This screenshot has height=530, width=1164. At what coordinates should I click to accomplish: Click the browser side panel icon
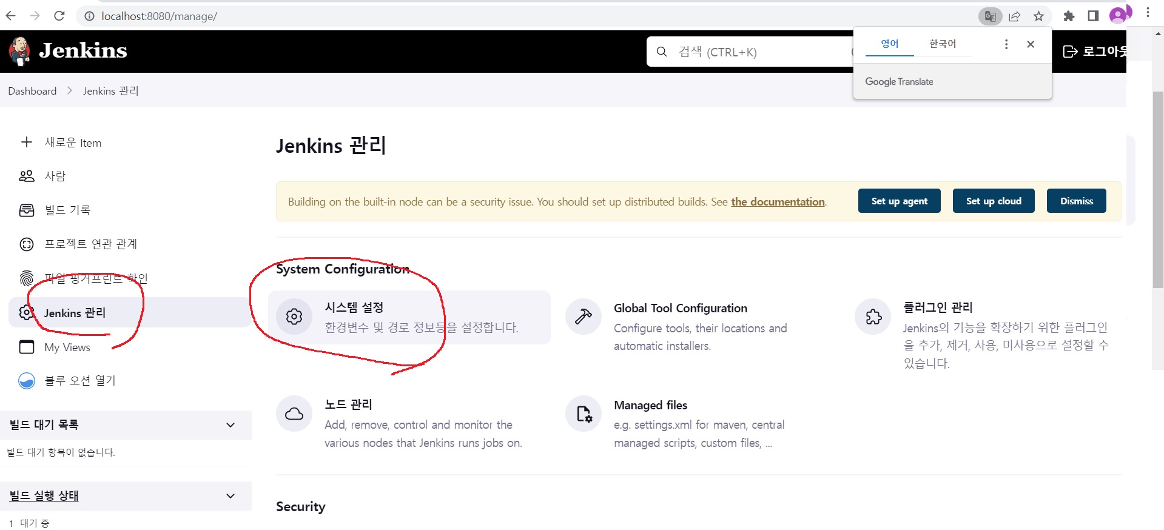click(x=1093, y=16)
